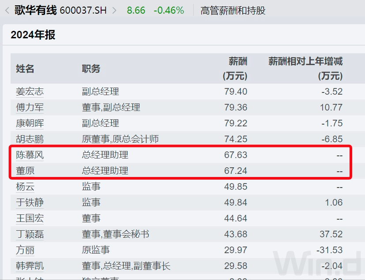Image resolution: width=365 pixels, height=280 pixels.
Task: Open executive profile 丁颖磊
Action: pyautogui.click(x=30, y=234)
